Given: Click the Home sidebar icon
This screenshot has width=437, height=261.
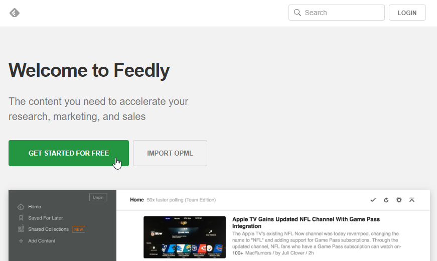Looking at the screenshot, I should pos(21,207).
